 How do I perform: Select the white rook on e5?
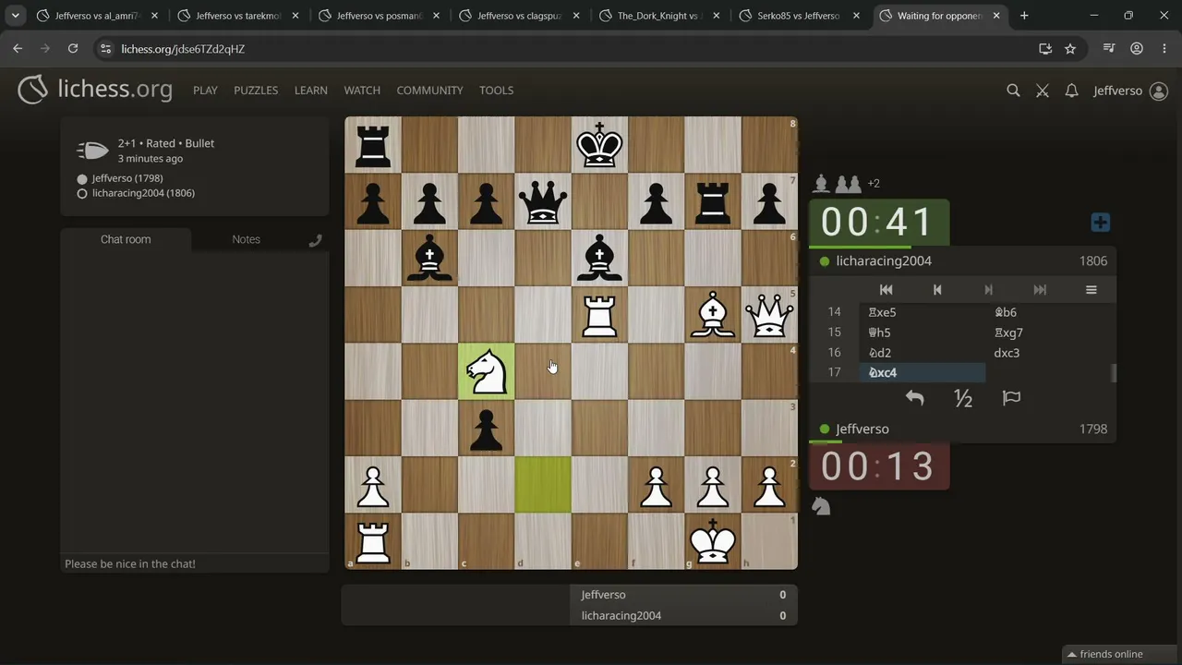(x=599, y=315)
